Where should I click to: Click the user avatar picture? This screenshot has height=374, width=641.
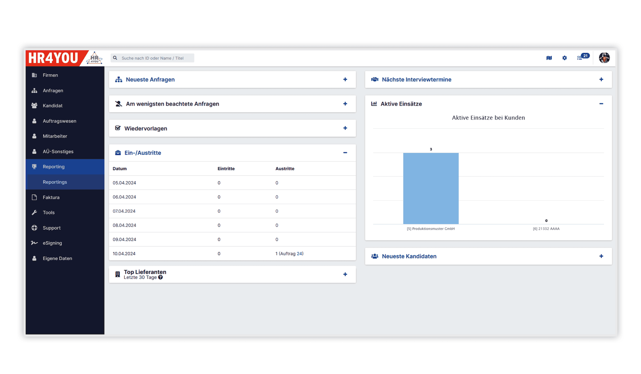point(604,58)
